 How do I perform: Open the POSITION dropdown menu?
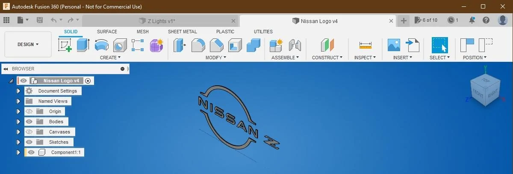pos(475,58)
